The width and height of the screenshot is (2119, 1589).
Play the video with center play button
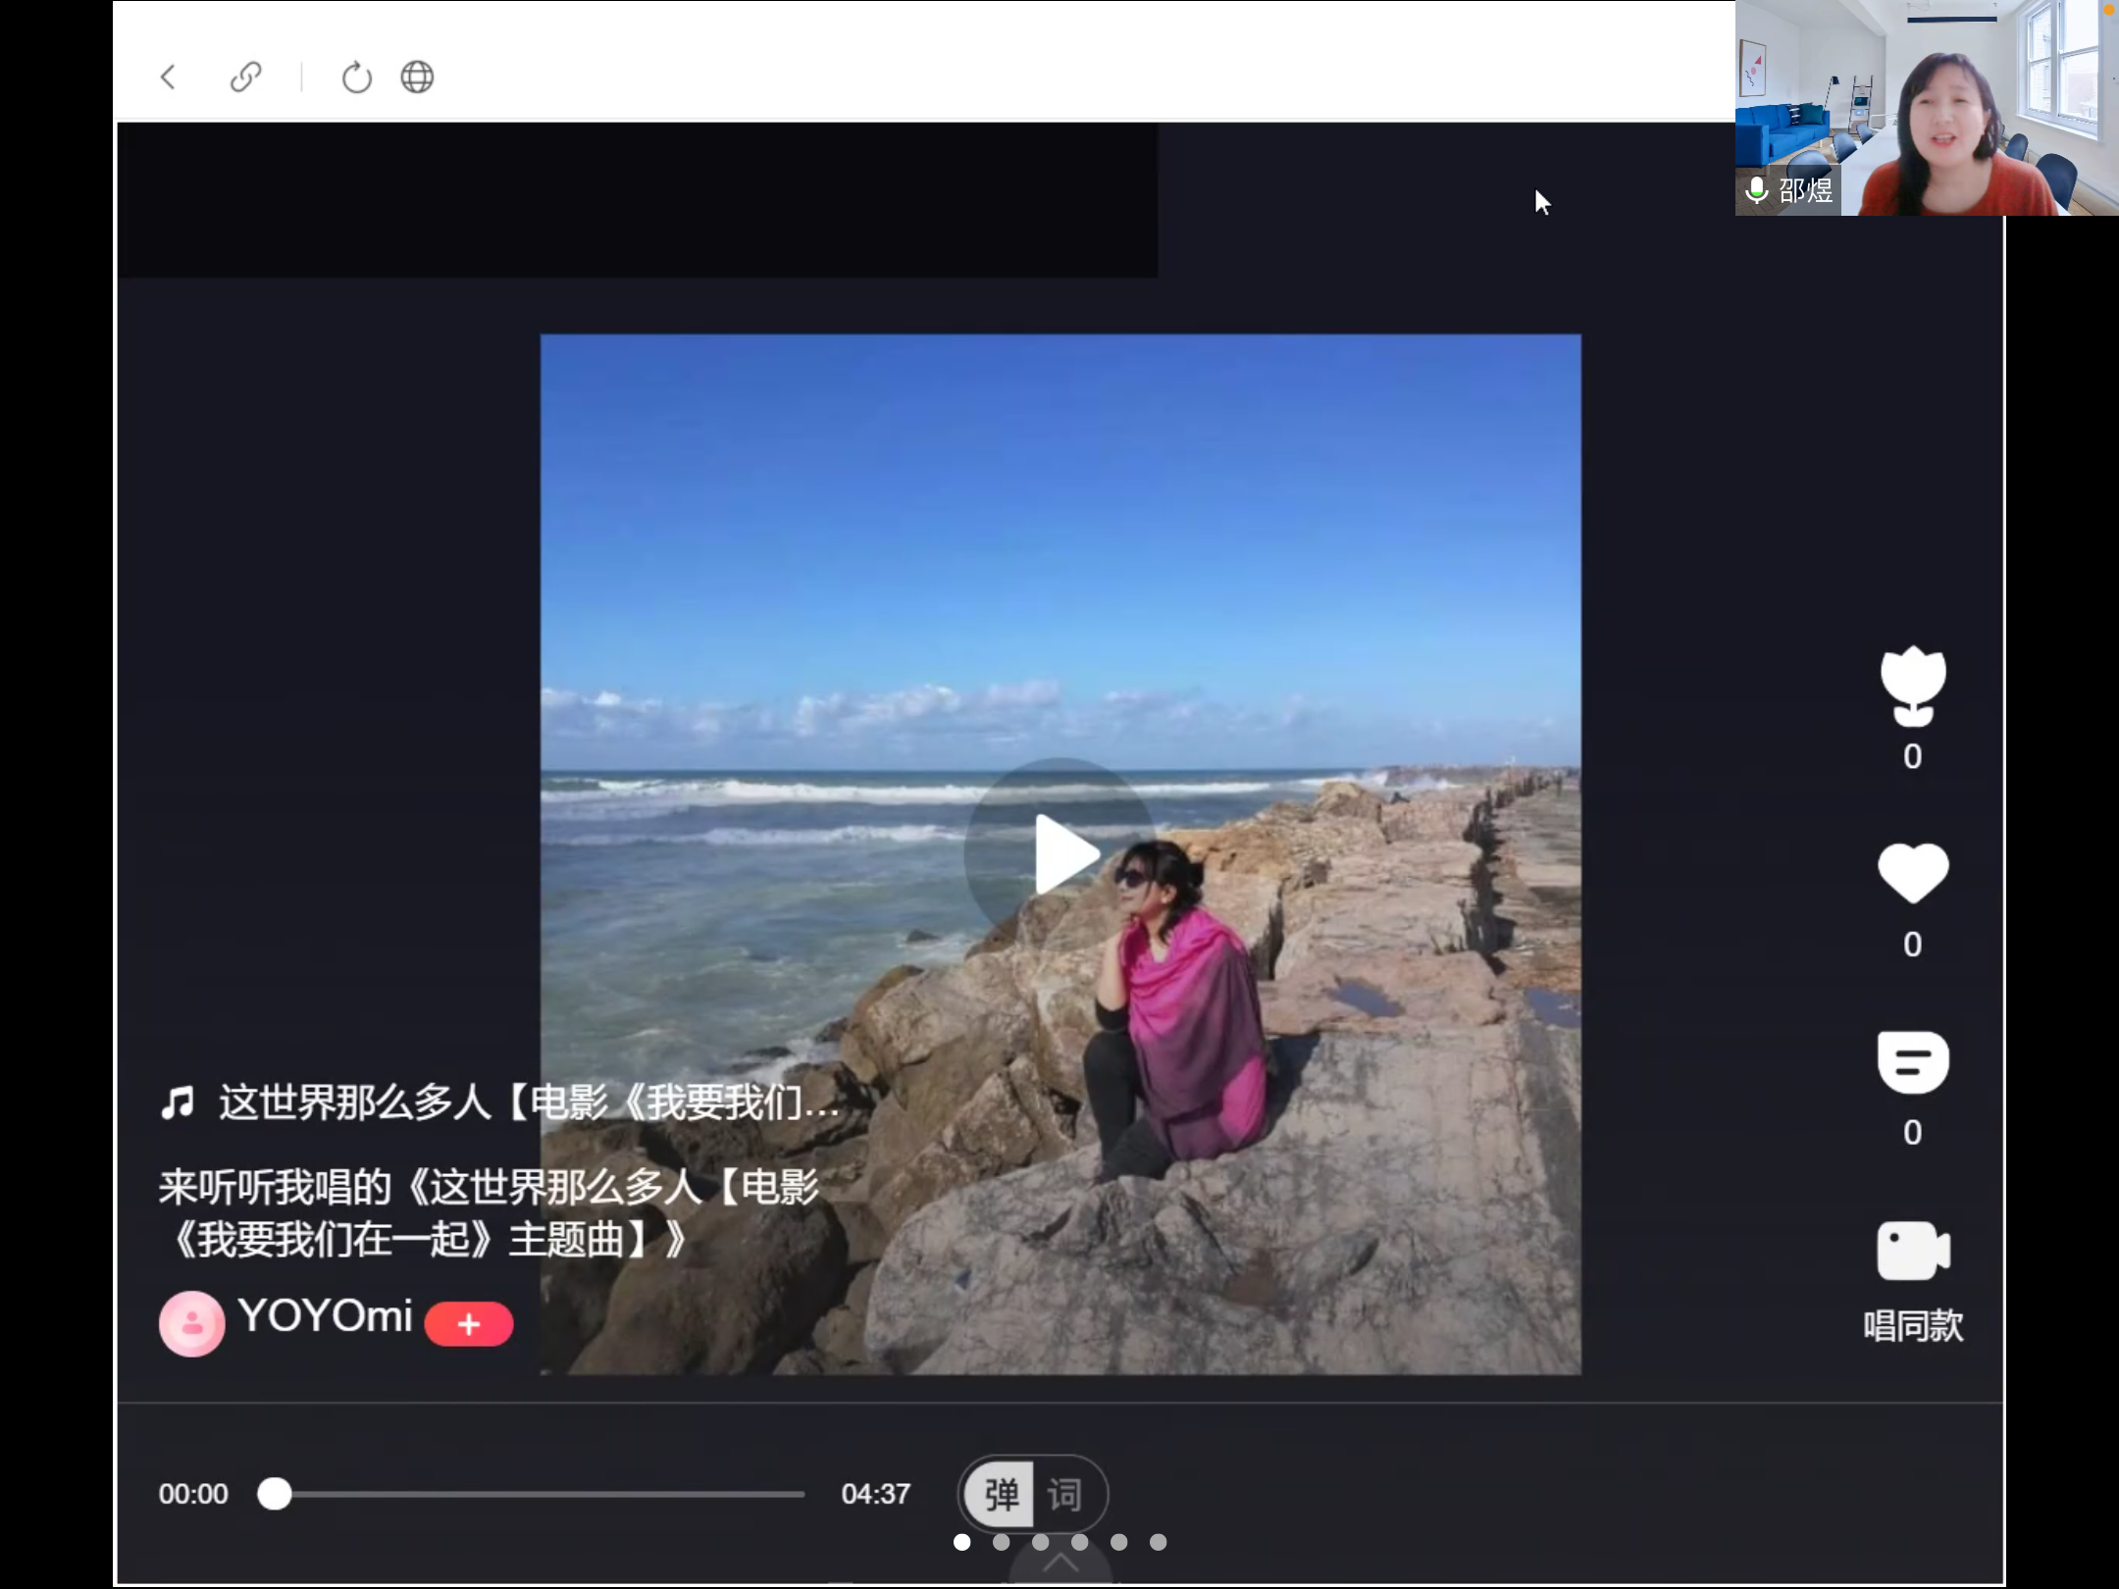click(x=1060, y=853)
